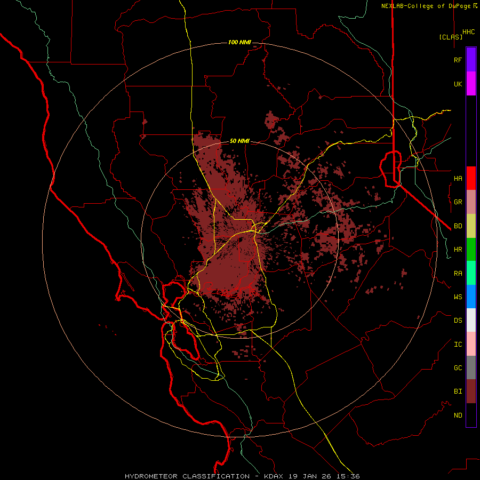Click the 'NEXLAB-College of DuPage' credit text
The height and width of the screenshot is (480, 480).
pos(426,6)
